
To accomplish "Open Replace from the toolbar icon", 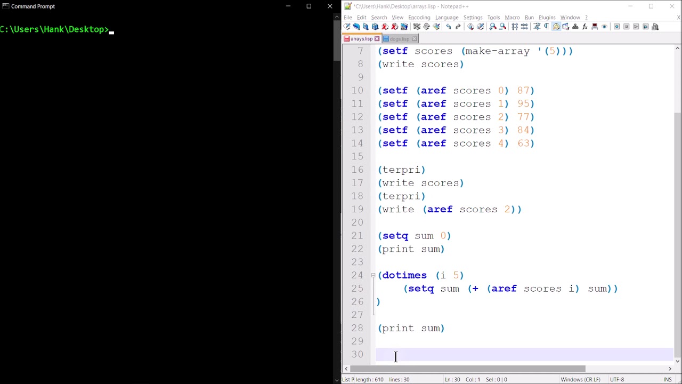I will point(480,27).
